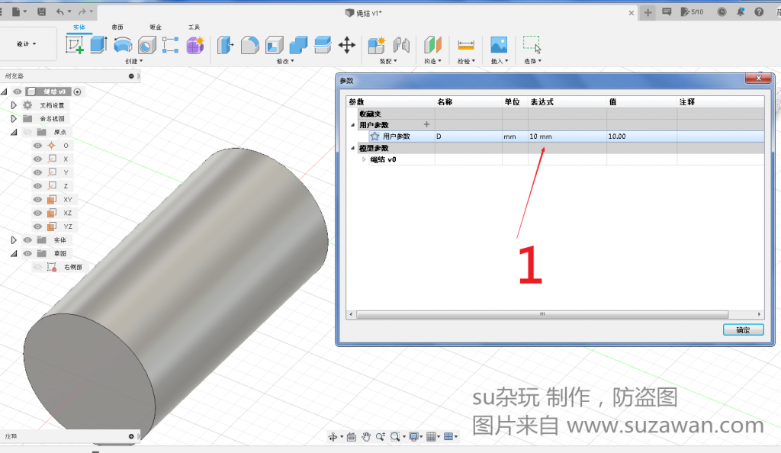The height and width of the screenshot is (453, 781).
Task: Add a new user parameter
Action: click(426, 124)
